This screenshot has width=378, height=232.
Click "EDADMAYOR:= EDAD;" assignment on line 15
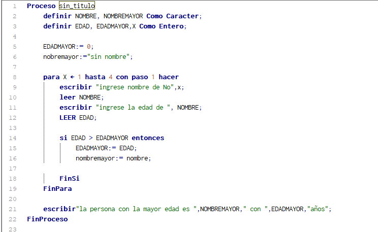coord(106,148)
